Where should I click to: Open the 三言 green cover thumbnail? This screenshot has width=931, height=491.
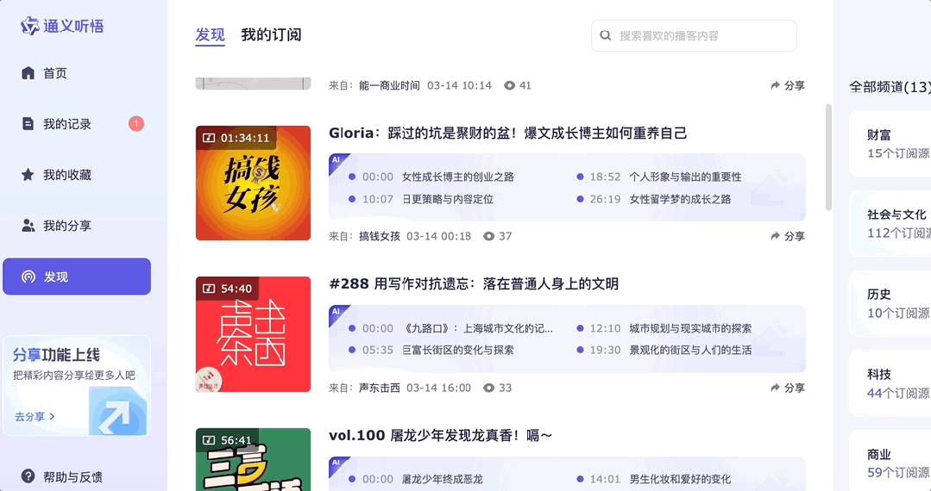254,460
